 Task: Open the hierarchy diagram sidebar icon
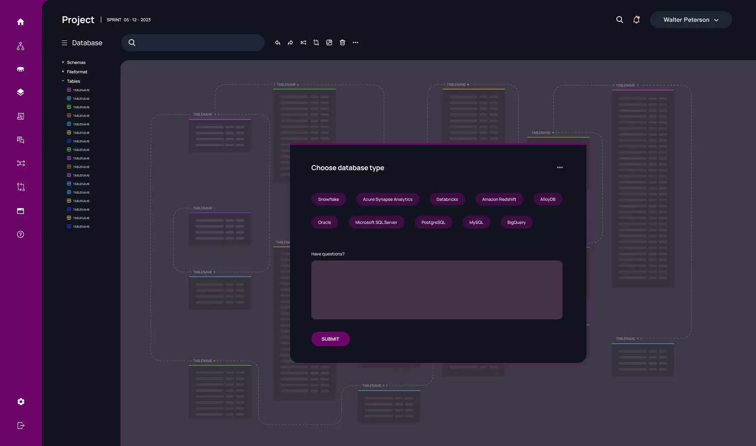[21, 46]
